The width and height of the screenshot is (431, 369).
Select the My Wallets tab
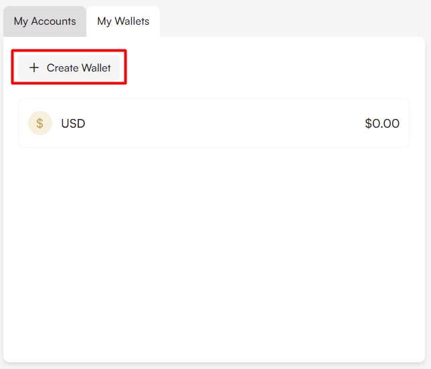123,21
